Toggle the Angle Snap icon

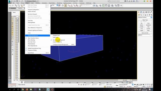pos(72,6)
